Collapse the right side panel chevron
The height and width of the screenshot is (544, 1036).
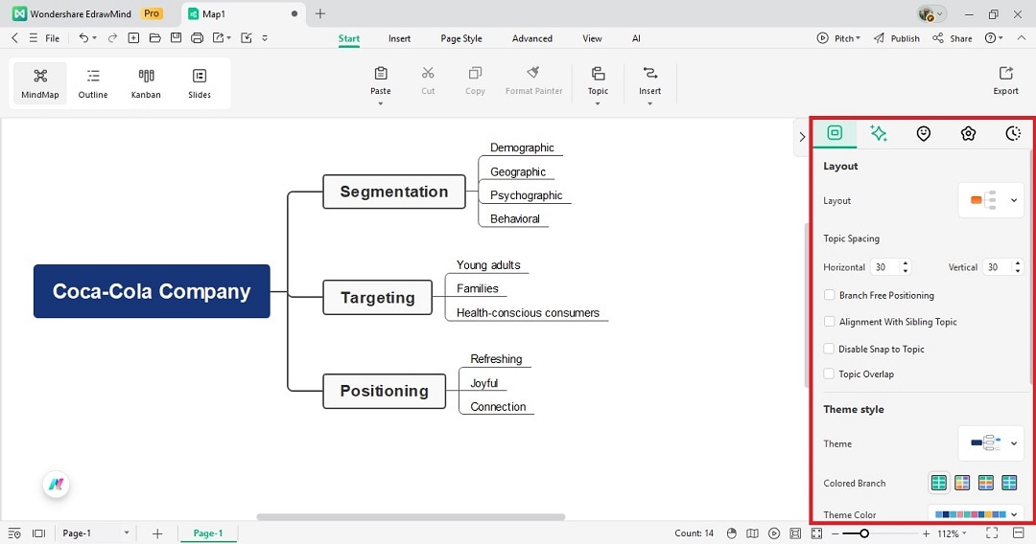801,137
